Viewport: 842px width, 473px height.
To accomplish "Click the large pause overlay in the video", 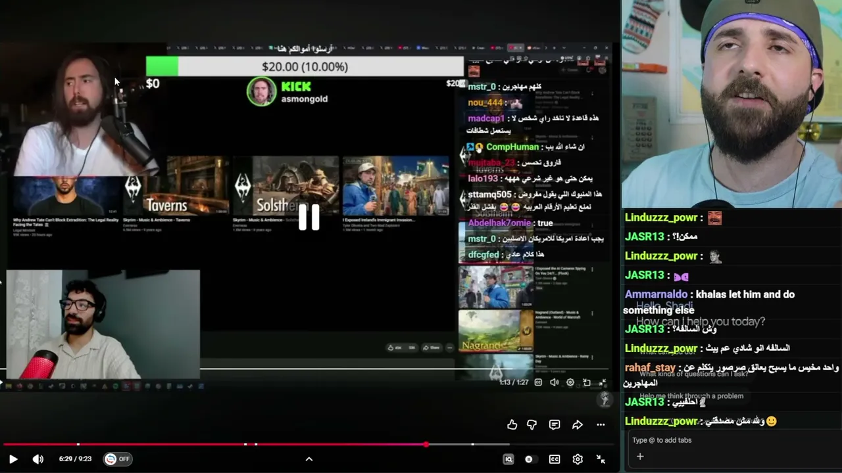I will pyautogui.click(x=309, y=217).
